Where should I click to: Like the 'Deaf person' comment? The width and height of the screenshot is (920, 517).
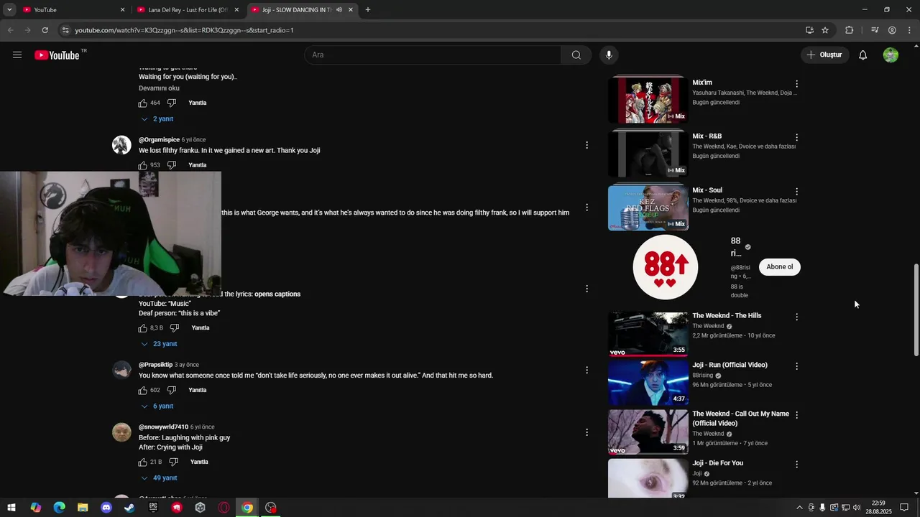coord(143,328)
